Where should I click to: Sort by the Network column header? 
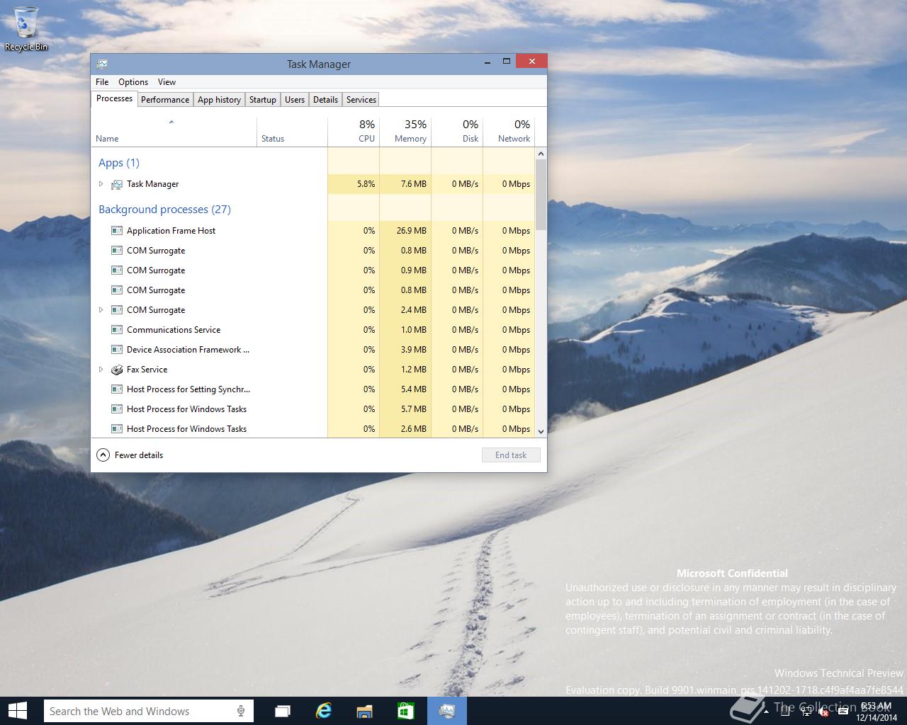point(509,132)
